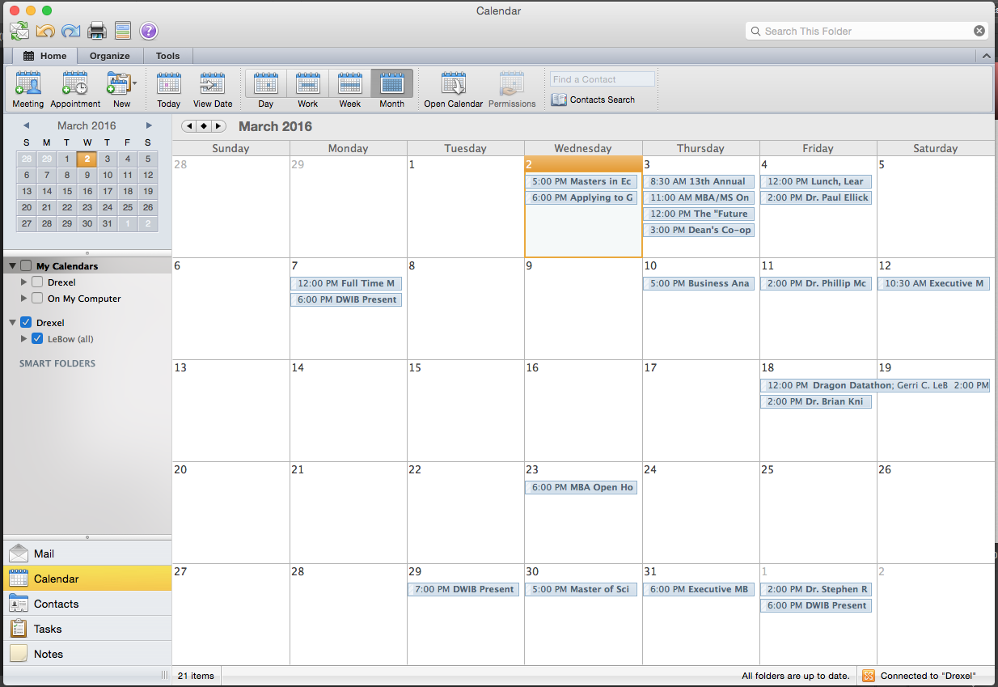Screen dimensions: 998x687
Task: Collapse the checked Drexel group
Action: click(x=13, y=323)
